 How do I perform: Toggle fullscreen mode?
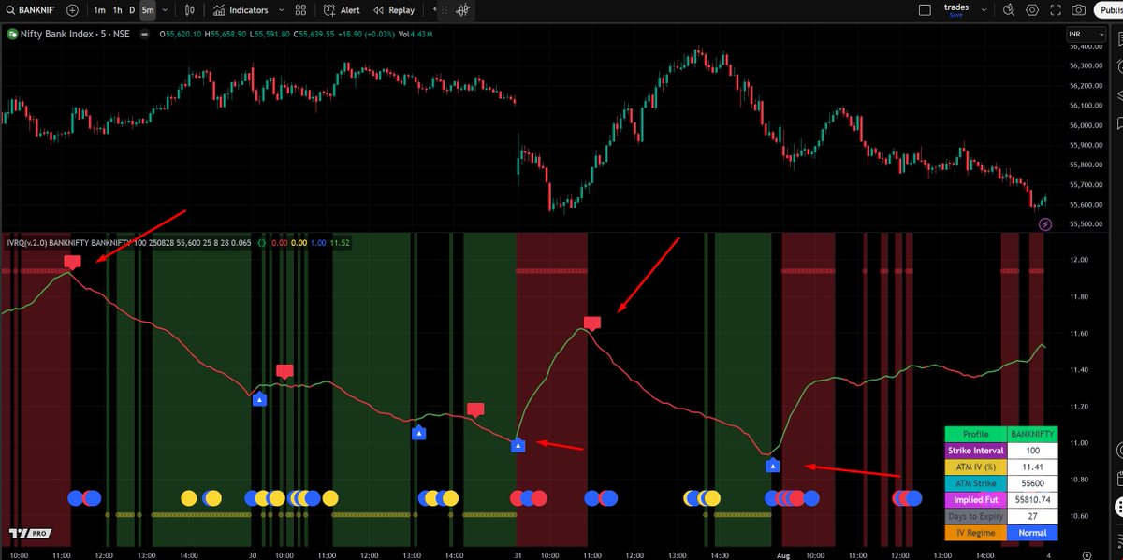(x=1056, y=10)
